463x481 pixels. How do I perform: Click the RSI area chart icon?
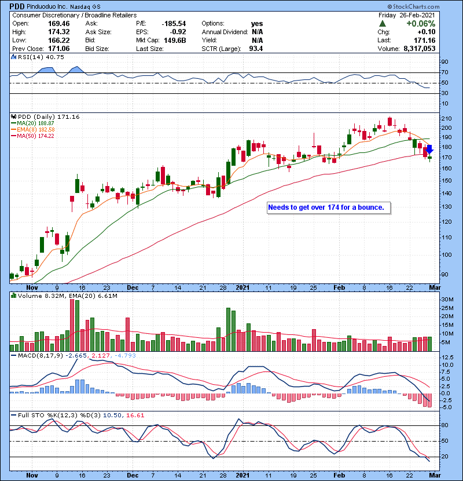pyautogui.click(x=13, y=57)
